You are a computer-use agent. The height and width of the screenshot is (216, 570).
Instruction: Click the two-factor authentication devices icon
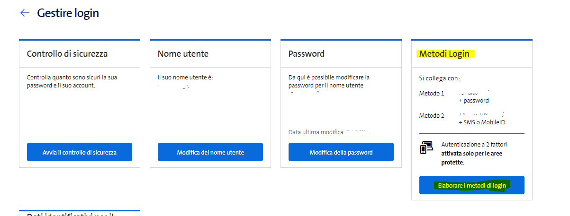[x=426, y=148]
